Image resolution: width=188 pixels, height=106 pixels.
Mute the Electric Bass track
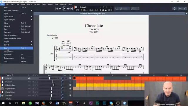click(x=33, y=85)
